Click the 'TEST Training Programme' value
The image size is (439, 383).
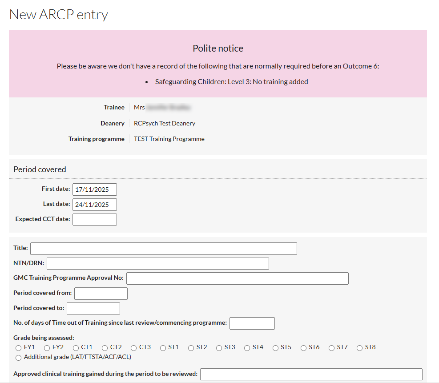[169, 139]
